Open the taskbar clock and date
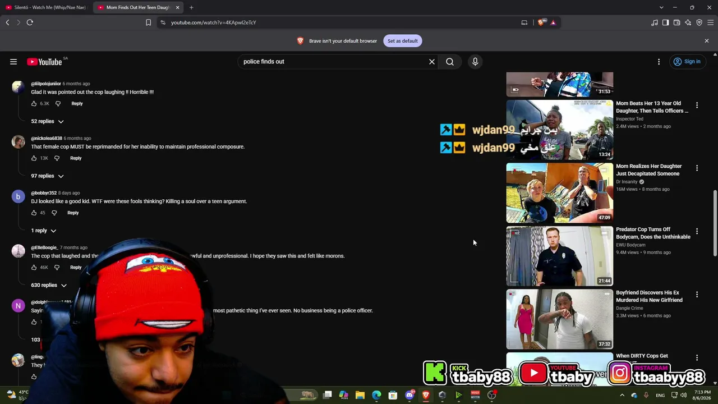 point(703,395)
